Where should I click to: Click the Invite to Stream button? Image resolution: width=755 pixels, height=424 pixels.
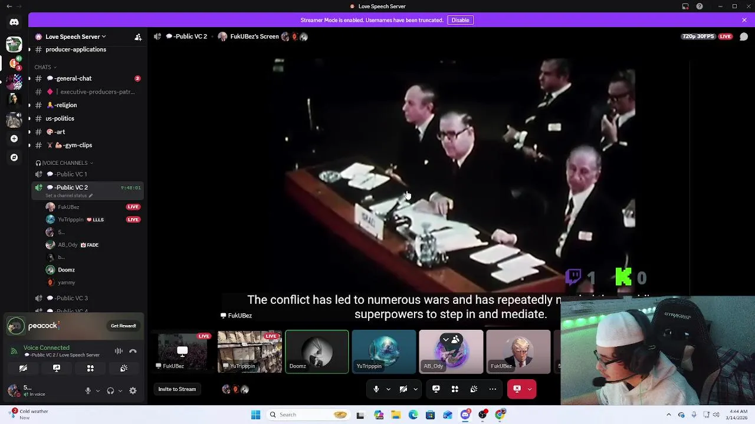point(177,389)
